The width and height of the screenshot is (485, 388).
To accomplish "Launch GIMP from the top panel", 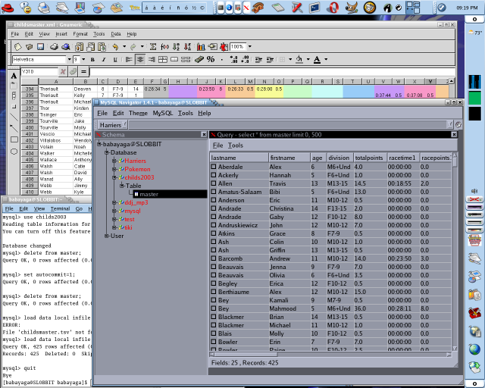I will point(351,8).
